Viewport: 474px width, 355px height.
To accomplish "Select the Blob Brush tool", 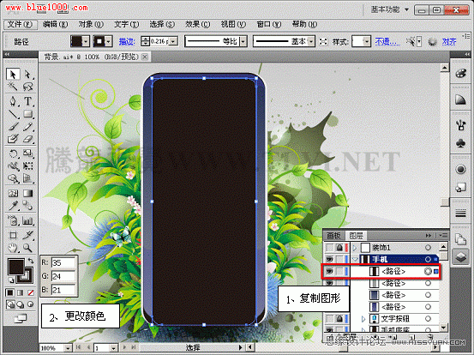I will [13, 139].
